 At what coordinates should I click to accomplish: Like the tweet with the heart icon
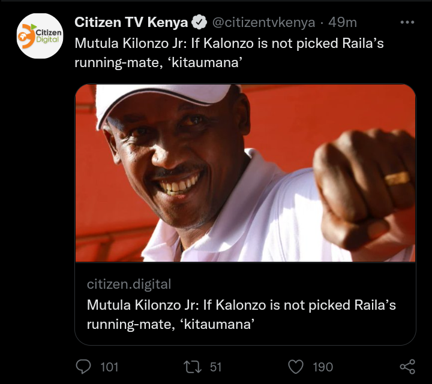click(296, 367)
